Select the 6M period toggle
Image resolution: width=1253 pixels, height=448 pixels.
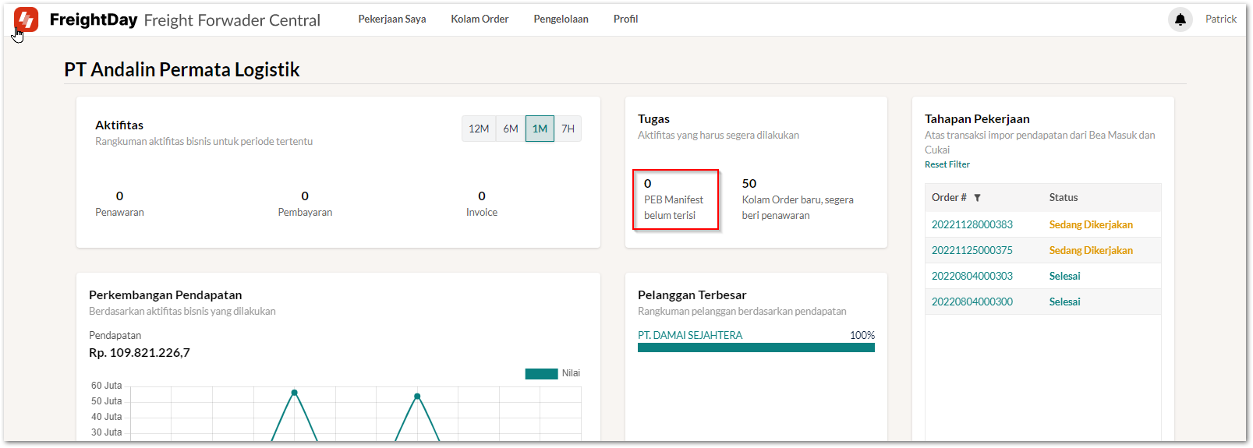(x=511, y=129)
